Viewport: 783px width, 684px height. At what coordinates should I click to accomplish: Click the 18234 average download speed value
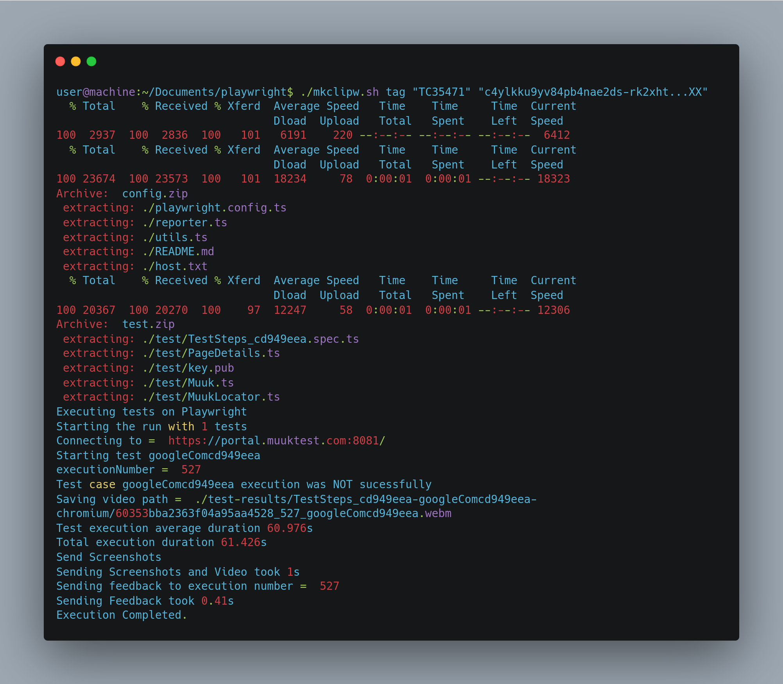click(290, 179)
